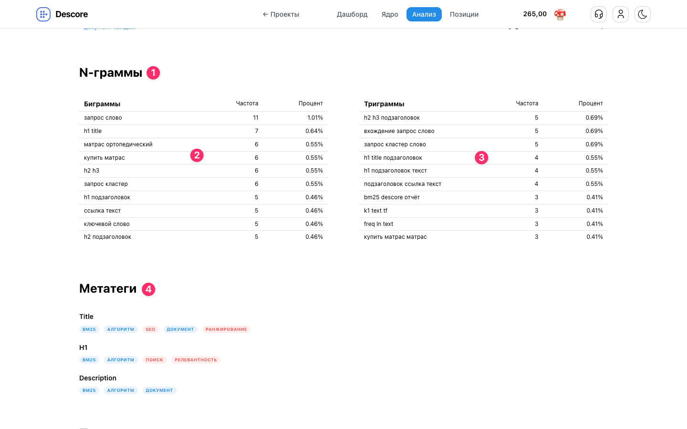687x429 pixels.
Task: Click the Процент header in Триграммы table
Action: coord(591,103)
